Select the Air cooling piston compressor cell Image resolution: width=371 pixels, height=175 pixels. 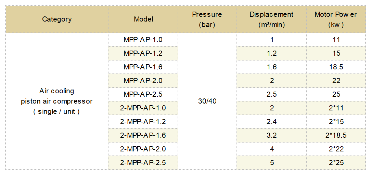coord(57,101)
